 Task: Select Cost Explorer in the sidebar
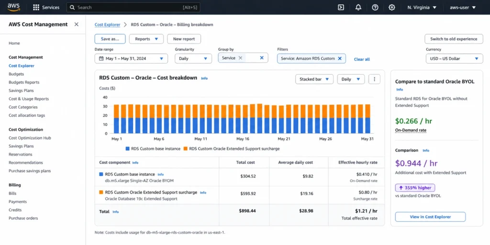pos(22,66)
